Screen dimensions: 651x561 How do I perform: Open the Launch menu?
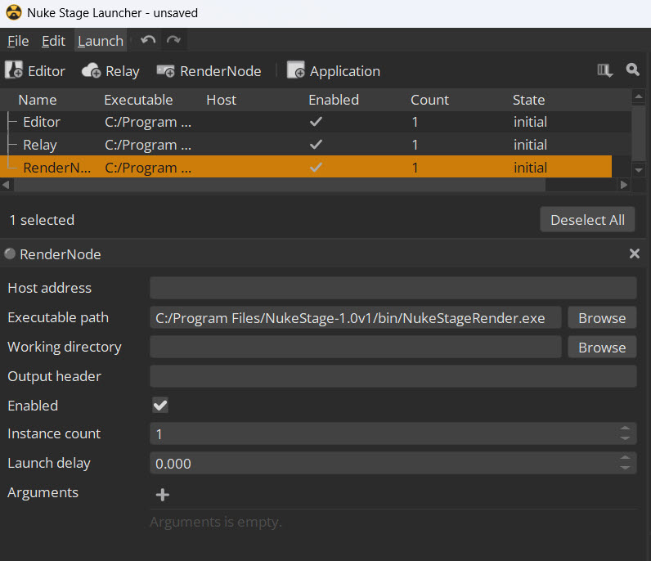[100, 41]
